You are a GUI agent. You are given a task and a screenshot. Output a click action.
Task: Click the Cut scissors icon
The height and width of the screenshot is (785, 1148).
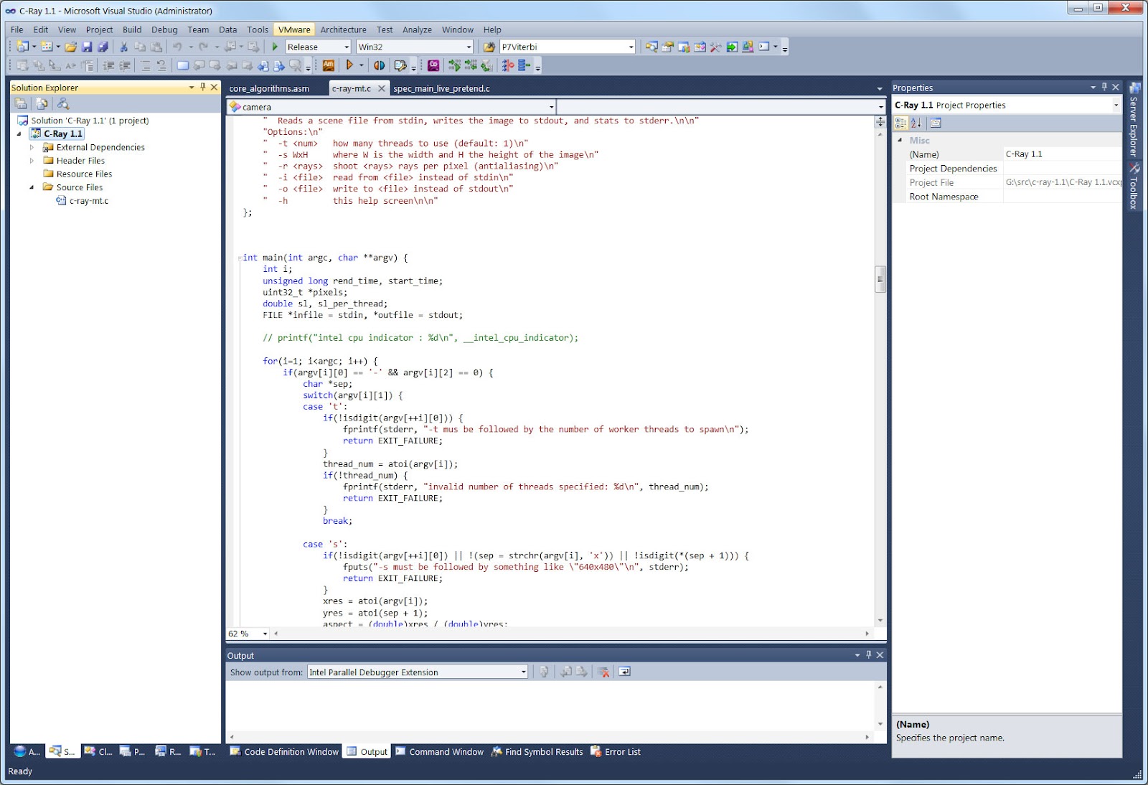pos(123,47)
